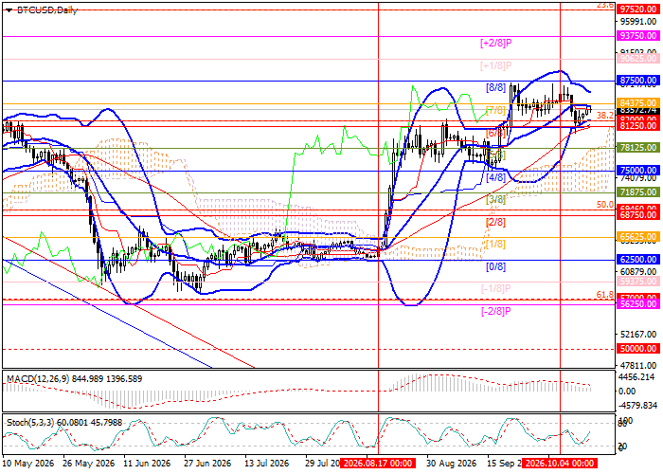
Task: Click the [0/8] Murrey level label
Action: 495,267
